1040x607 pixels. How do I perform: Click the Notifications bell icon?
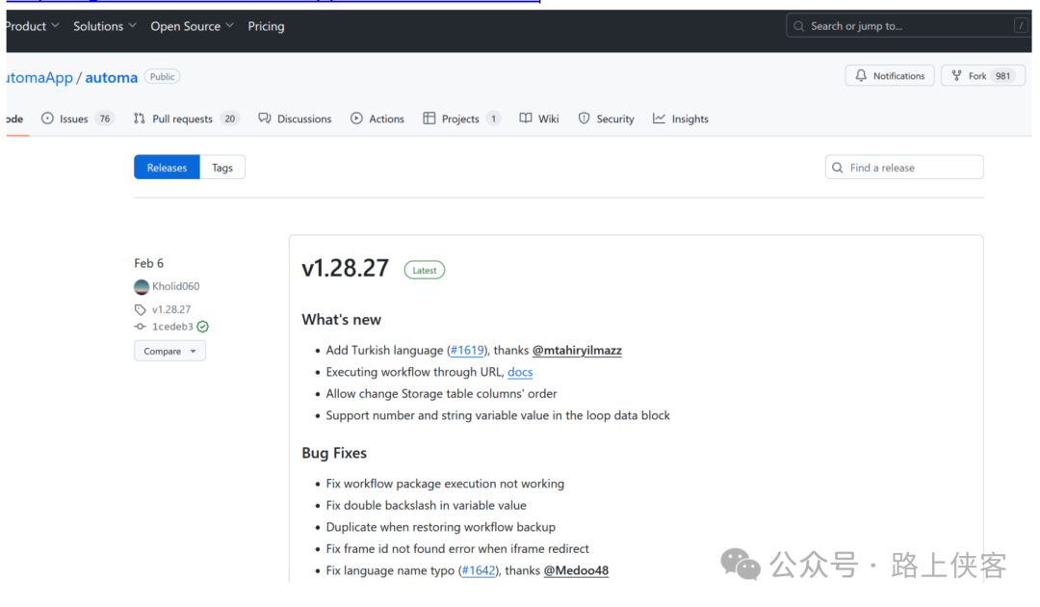[x=861, y=75]
